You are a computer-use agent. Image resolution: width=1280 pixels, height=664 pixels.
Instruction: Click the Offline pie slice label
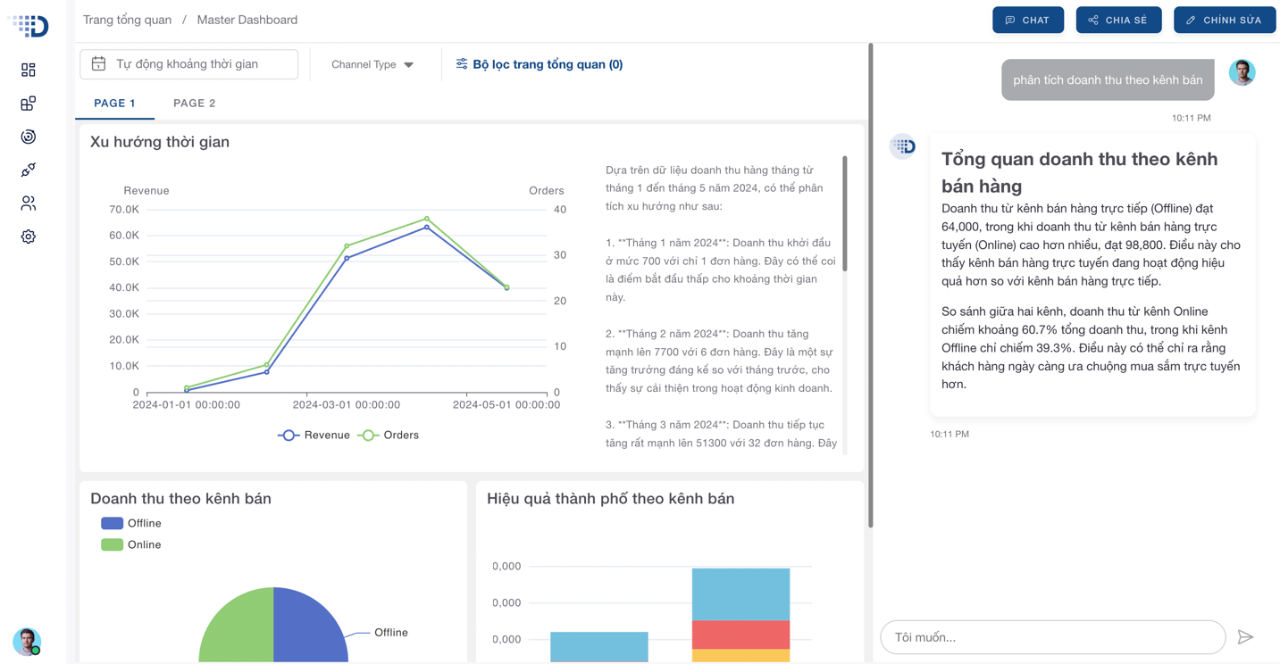point(391,633)
